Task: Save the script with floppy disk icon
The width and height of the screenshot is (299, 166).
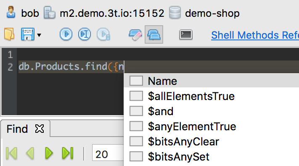Action: (x=28, y=34)
